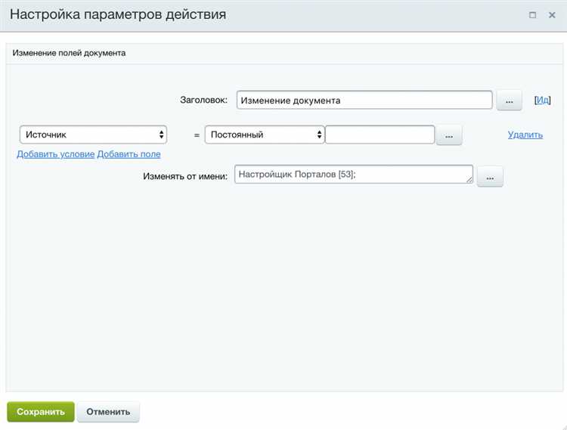Focus the Заголовок text field
The height and width of the screenshot is (430, 567).
coord(364,101)
